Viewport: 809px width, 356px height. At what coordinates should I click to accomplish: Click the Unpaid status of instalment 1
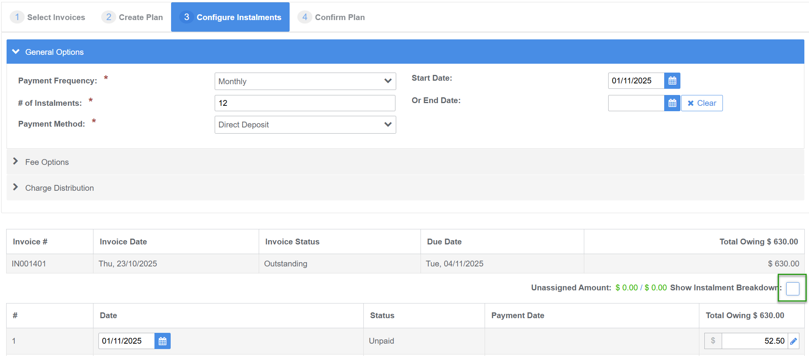pos(382,341)
